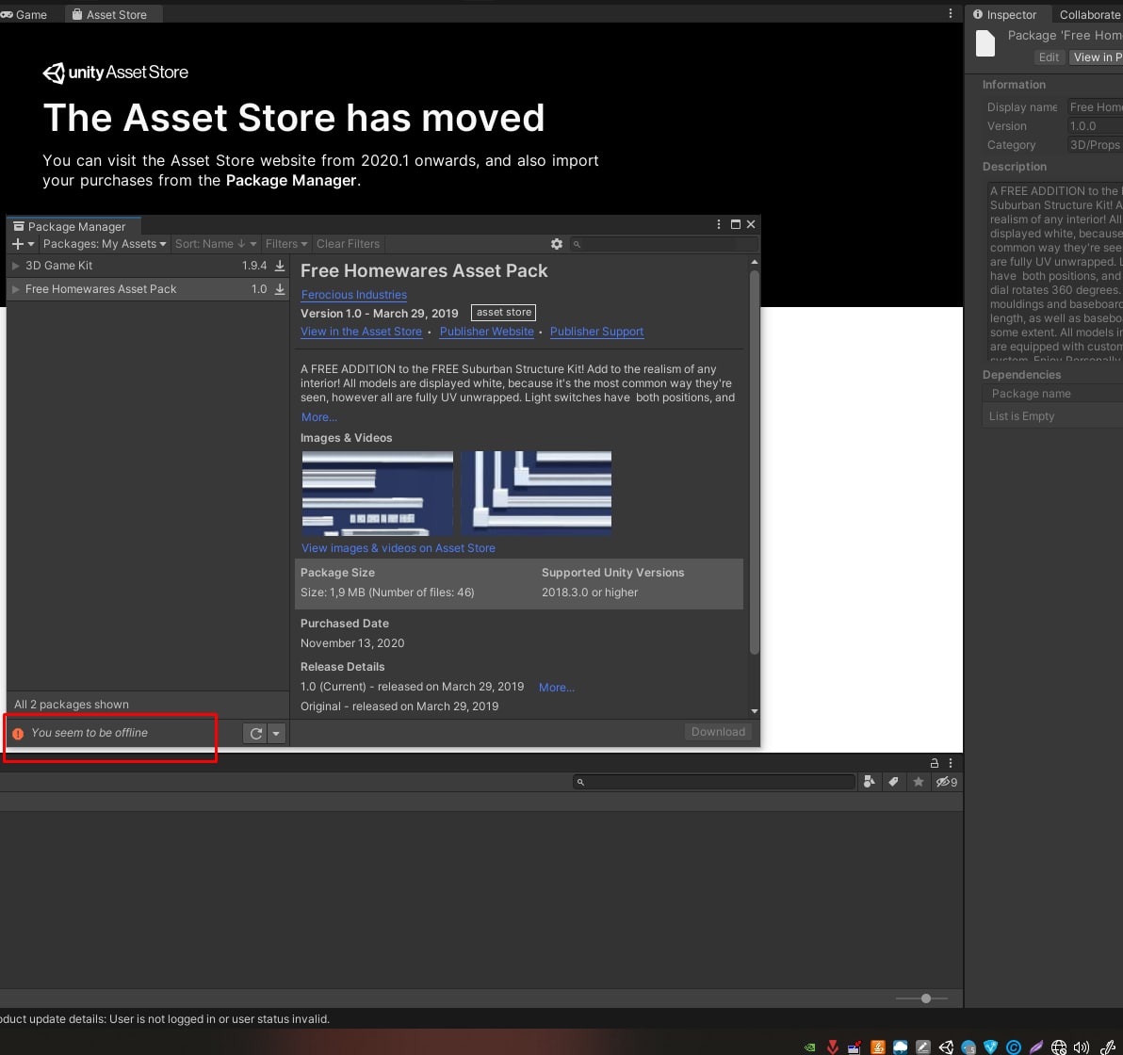Viewport: 1123px width, 1055px height.
Task: Select the 3D Game Kit package
Action: (148, 266)
